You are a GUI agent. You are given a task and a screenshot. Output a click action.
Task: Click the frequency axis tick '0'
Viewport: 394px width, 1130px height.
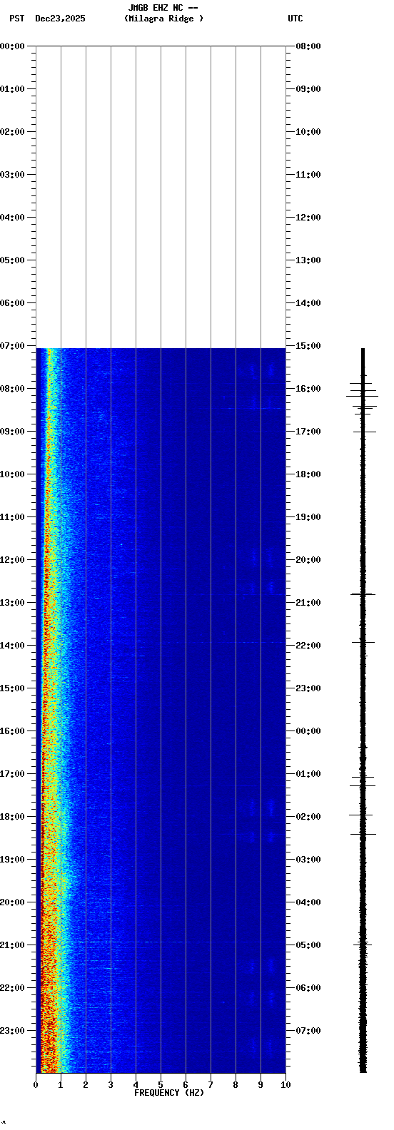click(x=36, y=1085)
